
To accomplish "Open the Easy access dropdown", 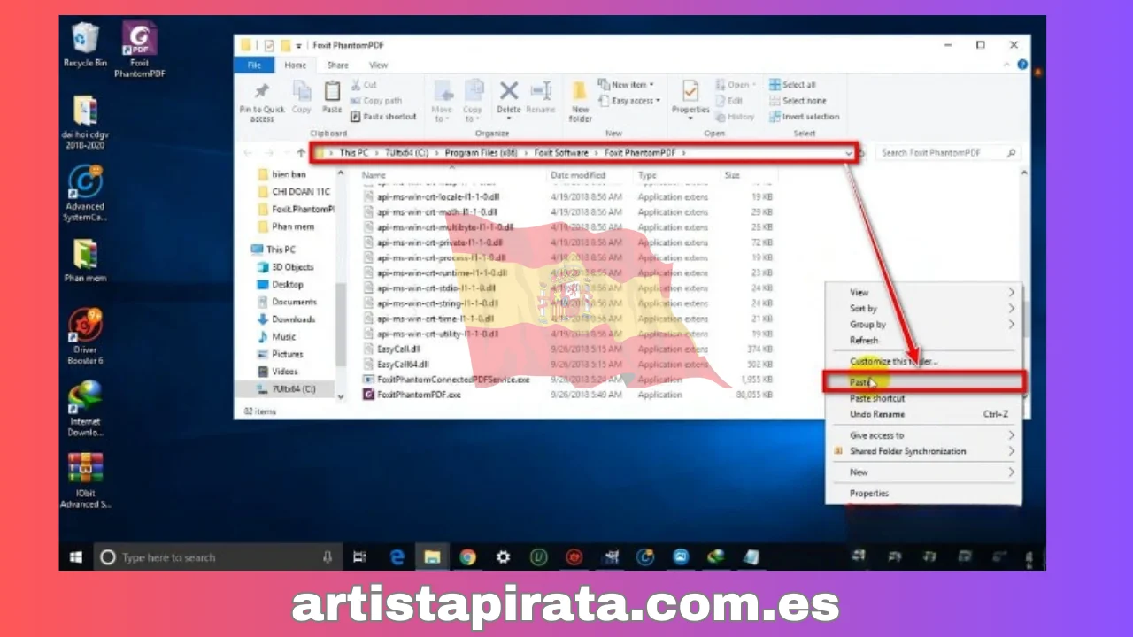I will [630, 101].
